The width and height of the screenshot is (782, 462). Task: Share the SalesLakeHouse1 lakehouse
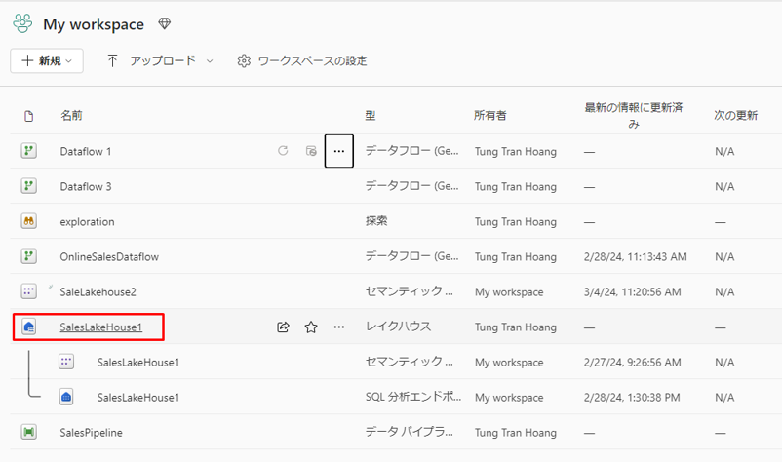[283, 327]
